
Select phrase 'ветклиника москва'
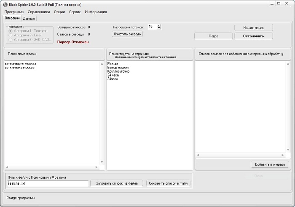coord(19,68)
